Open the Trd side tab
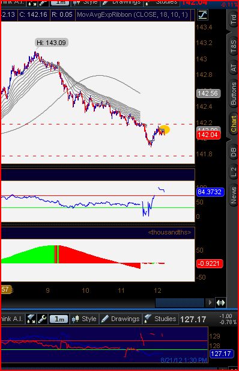This screenshot has height=371, width=239. point(233,19)
